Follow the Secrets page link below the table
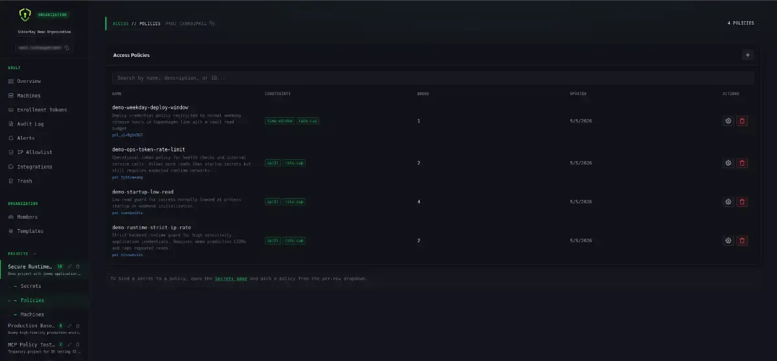Screen dimensions: 777x361 [231, 278]
